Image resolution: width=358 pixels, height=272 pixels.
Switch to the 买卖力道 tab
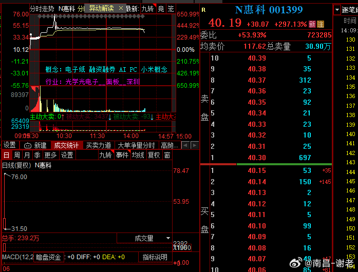coord(99,145)
